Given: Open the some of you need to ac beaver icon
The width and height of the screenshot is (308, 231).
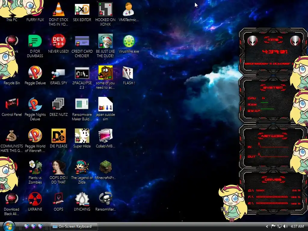Looking at the screenshot, I should point(105,78).
